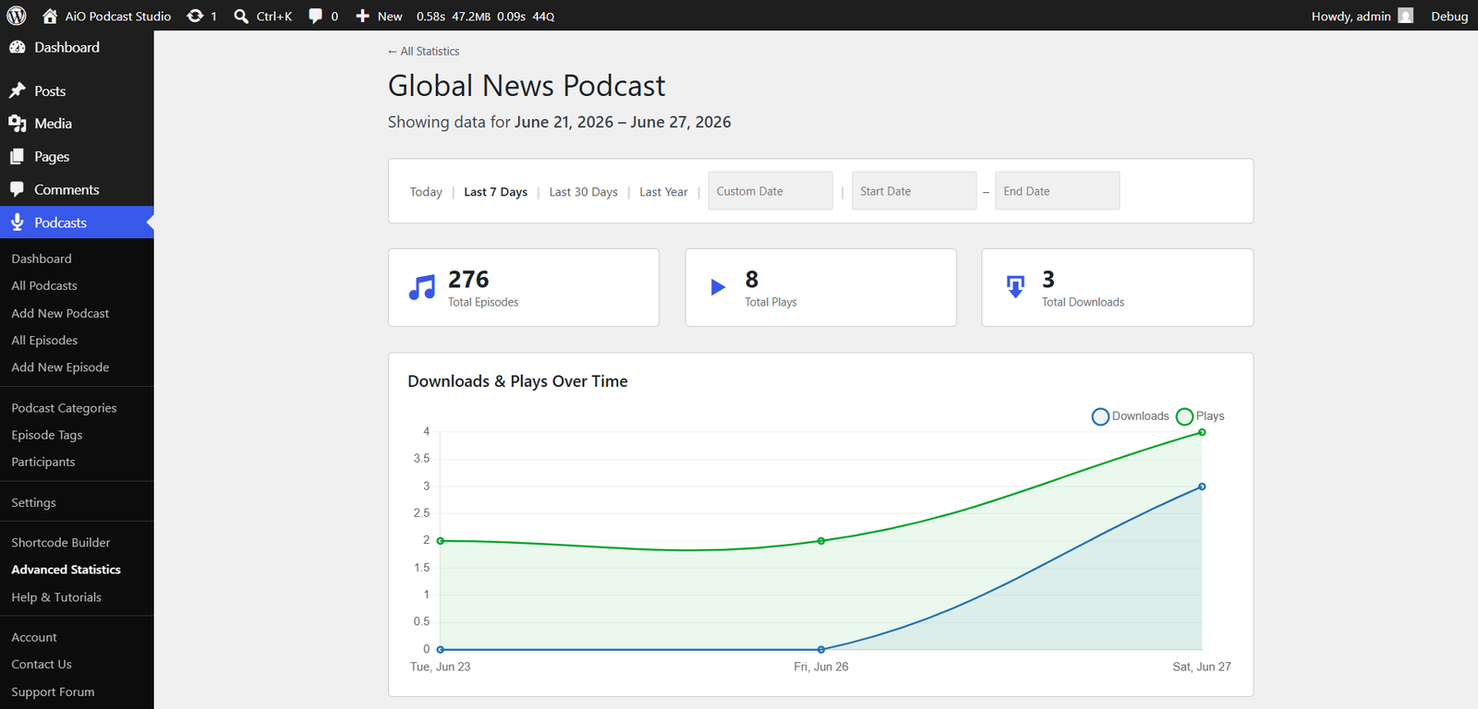Click the updates refresh icon

pos(195,16)
